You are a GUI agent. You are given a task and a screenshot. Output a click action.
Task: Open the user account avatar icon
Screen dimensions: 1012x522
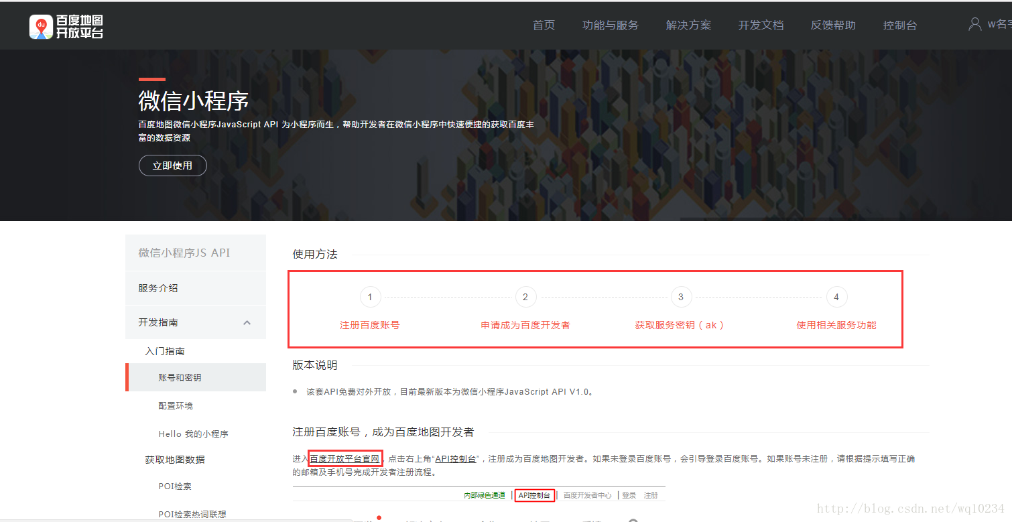pyautogui.click(x=975, y=24)
